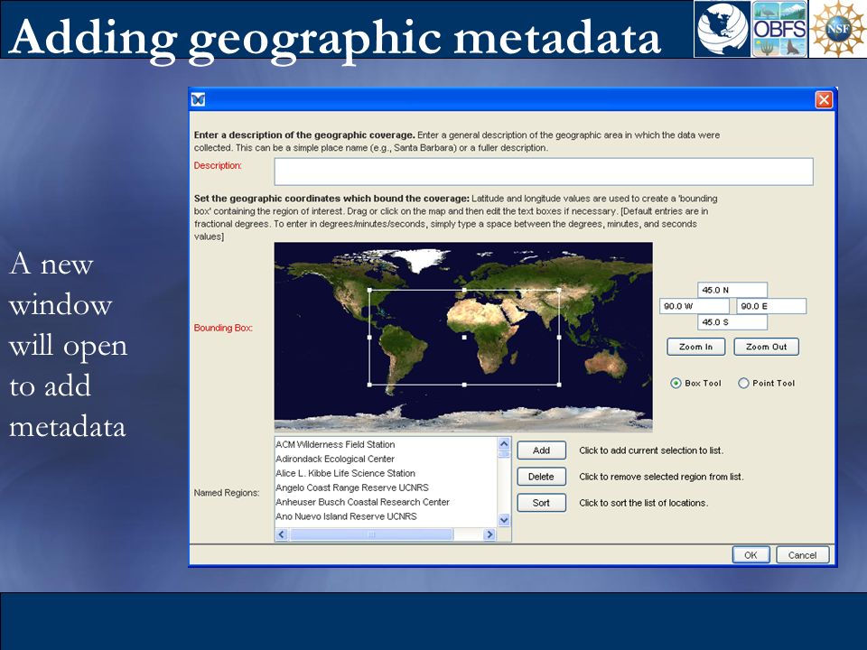
Task: Sort the list of locations
Action: coord(541,503)
